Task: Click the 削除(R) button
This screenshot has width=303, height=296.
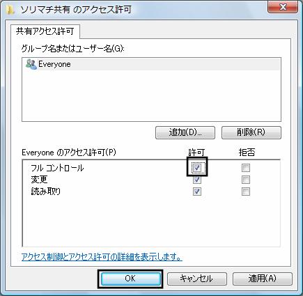Action: pos(251,132)
